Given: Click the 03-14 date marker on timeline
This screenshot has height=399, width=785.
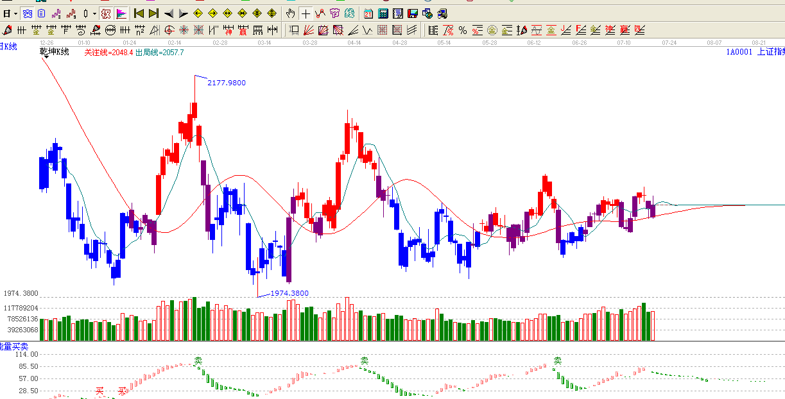Looking at the screenshot, I should (264, 42).
